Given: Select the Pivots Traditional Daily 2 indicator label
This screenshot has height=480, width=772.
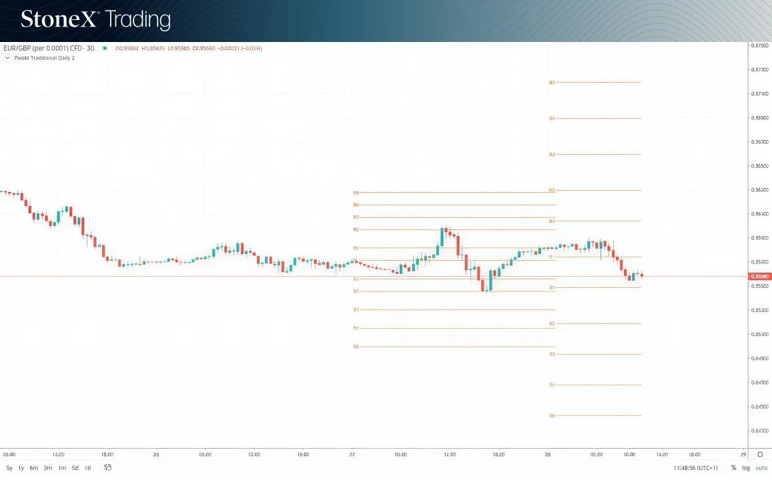Looking at the screenshot, I should (x=44, y=58).
